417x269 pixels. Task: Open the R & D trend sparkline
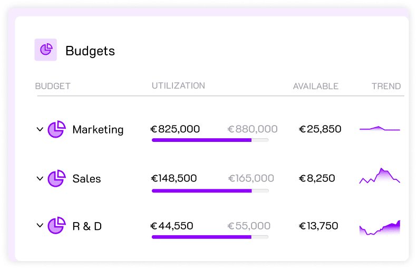(380, 227)
